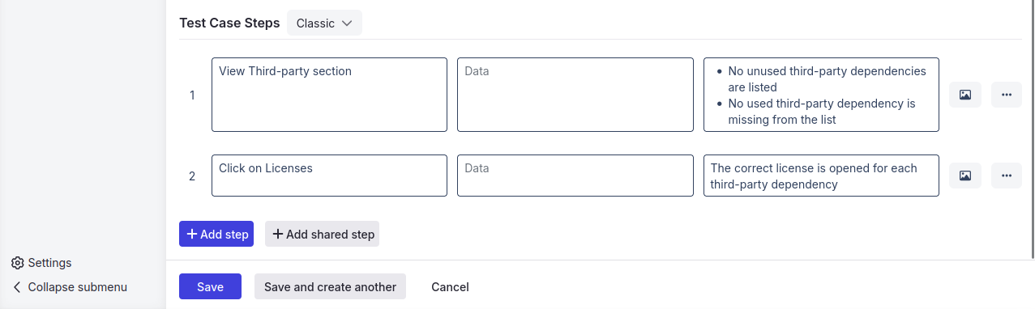
Task: Focus the Data field of step 1
Action: coord(575,95)
